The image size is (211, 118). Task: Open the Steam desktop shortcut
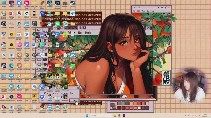tap(73, 3)
